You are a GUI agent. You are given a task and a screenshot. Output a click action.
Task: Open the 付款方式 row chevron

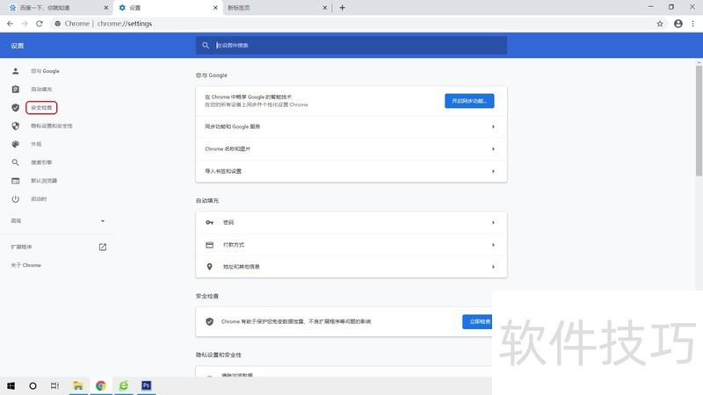click(493, 245)
